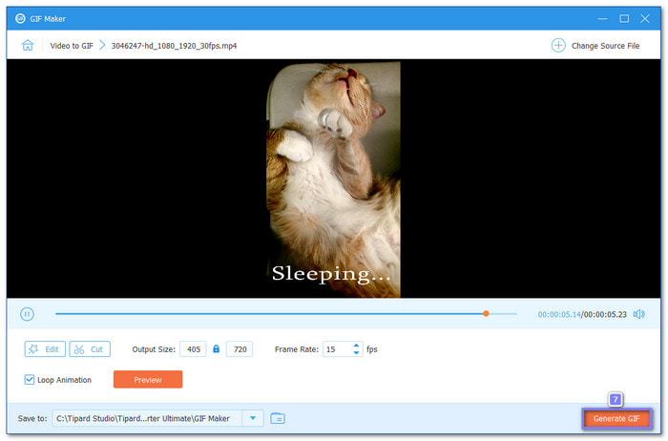Mute audio with the speaker icon
Viewport: 668px width, 441px height.
638,314
